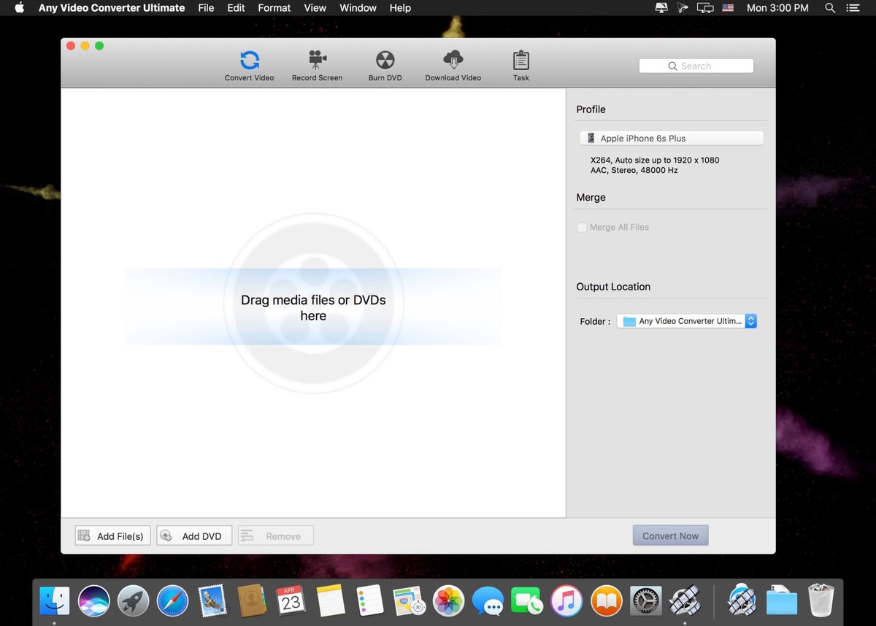
Task: Click the Spotlight search icon in menu bar
Action: pos(830,8)
